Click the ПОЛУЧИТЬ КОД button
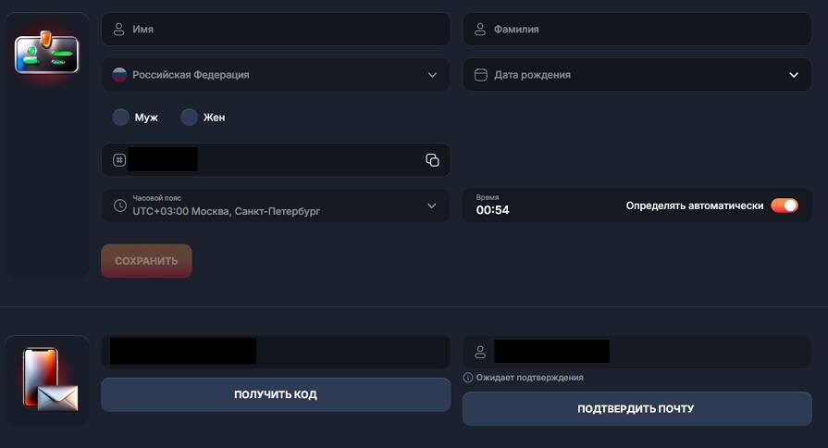 coord(276,394)
